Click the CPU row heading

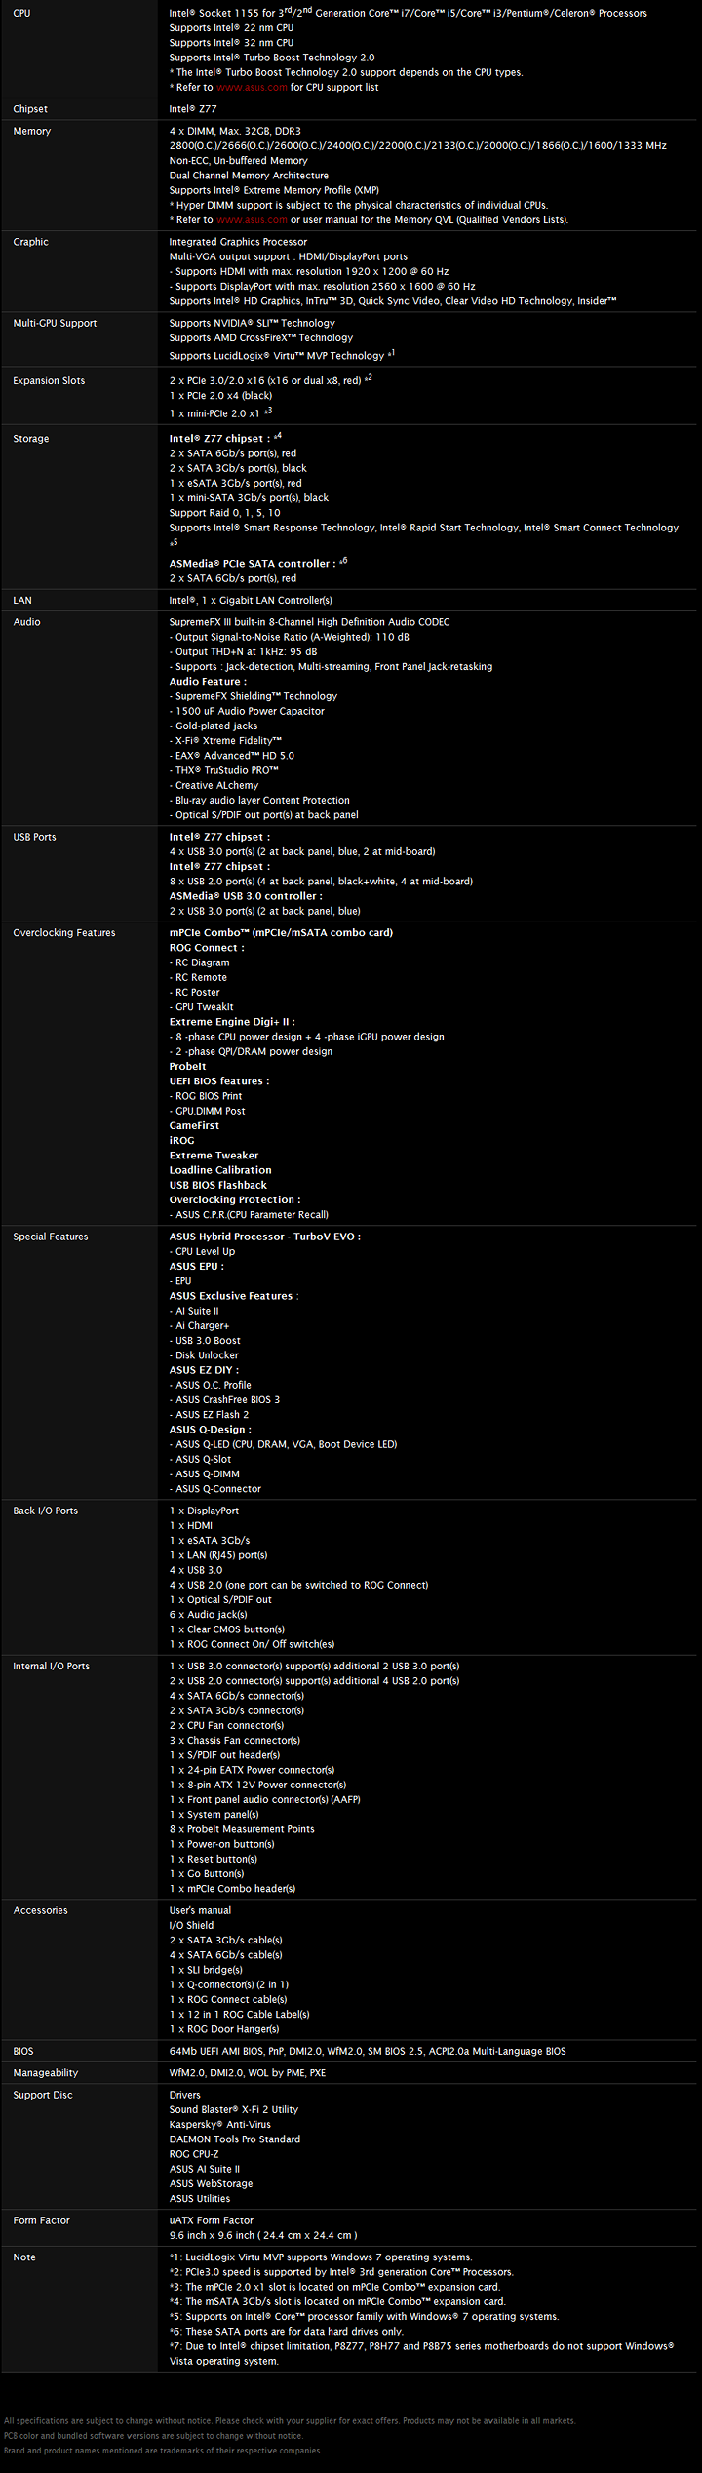[x=21, y=14]
